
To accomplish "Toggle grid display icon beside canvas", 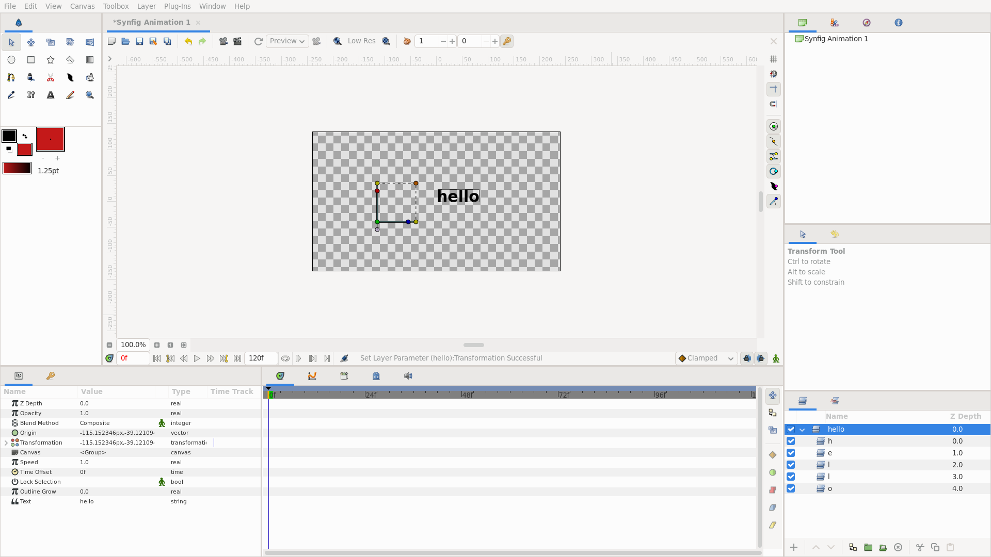I will click(x=773, y=59).
